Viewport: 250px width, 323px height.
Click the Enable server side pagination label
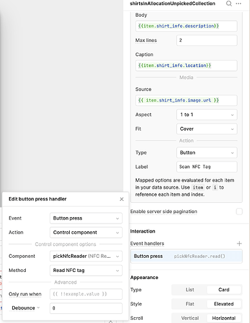[163, 211]
